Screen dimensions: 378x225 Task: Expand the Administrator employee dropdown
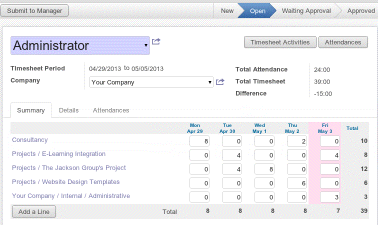pos(145,45)
